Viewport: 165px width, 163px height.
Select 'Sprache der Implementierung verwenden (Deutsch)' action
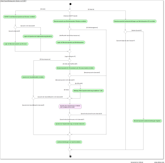[70, 124]
